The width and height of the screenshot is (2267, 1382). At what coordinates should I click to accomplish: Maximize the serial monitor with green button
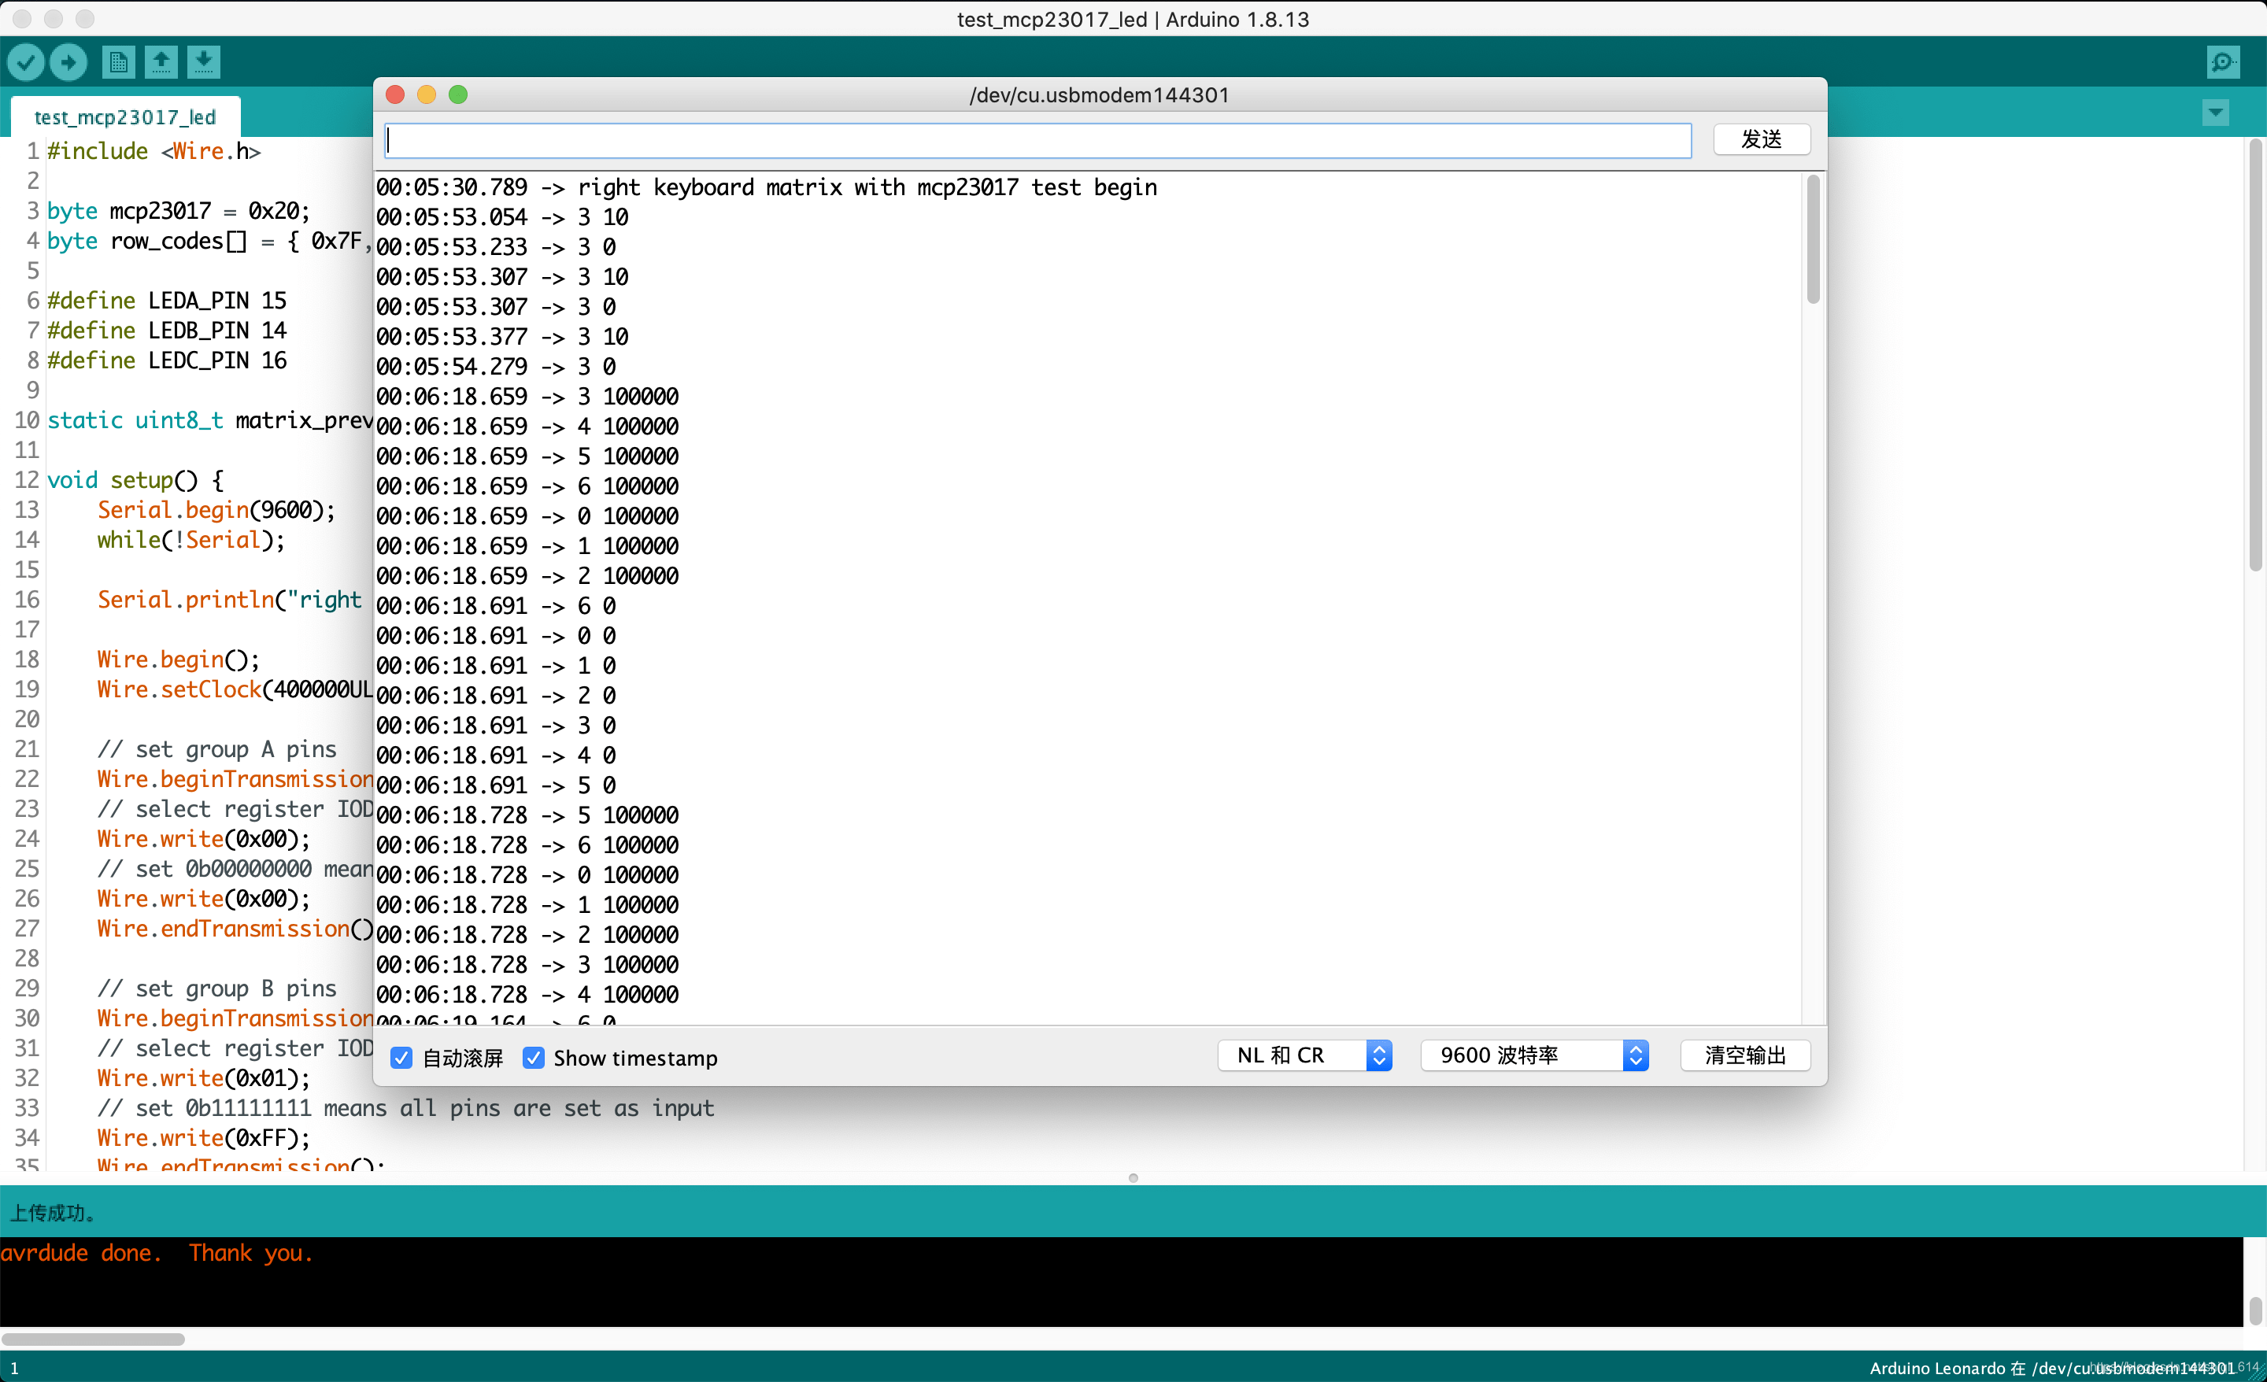(458, 94)
